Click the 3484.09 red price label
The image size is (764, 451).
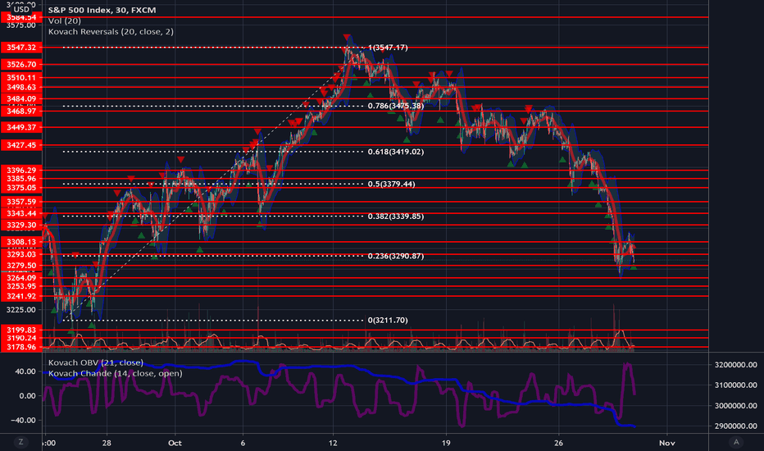21,98
